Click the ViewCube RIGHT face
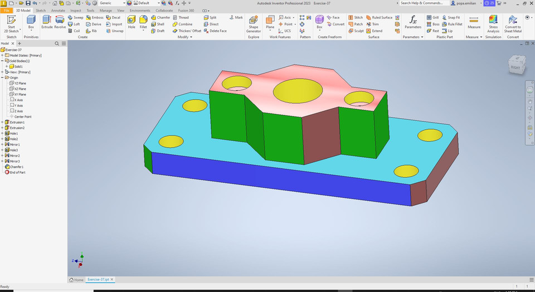This screenshot has height=292, width=535. (515, 67)
